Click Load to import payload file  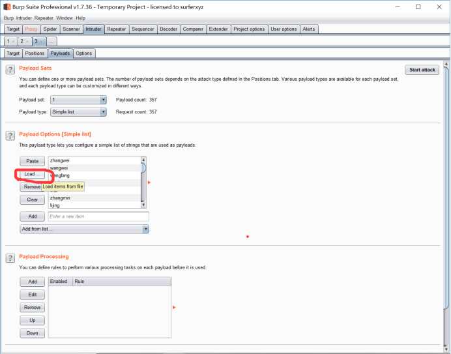coord(32,174)
